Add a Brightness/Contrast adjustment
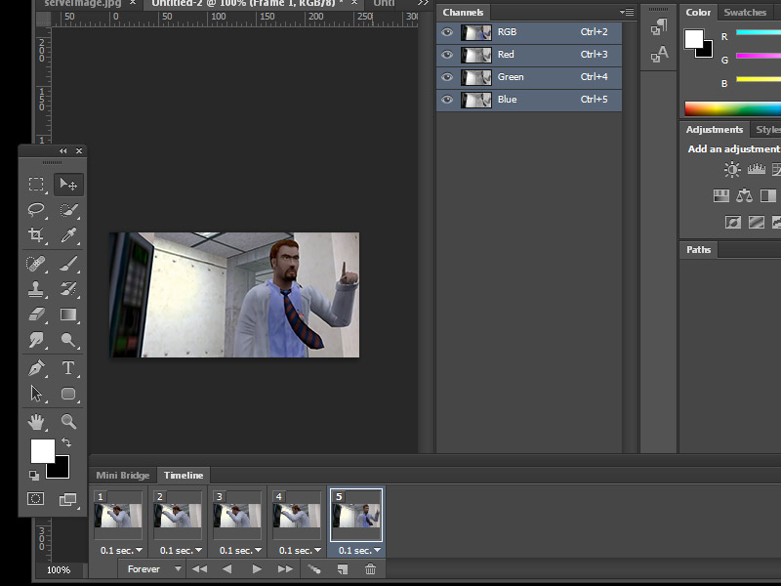 click(x=732, y=169)
